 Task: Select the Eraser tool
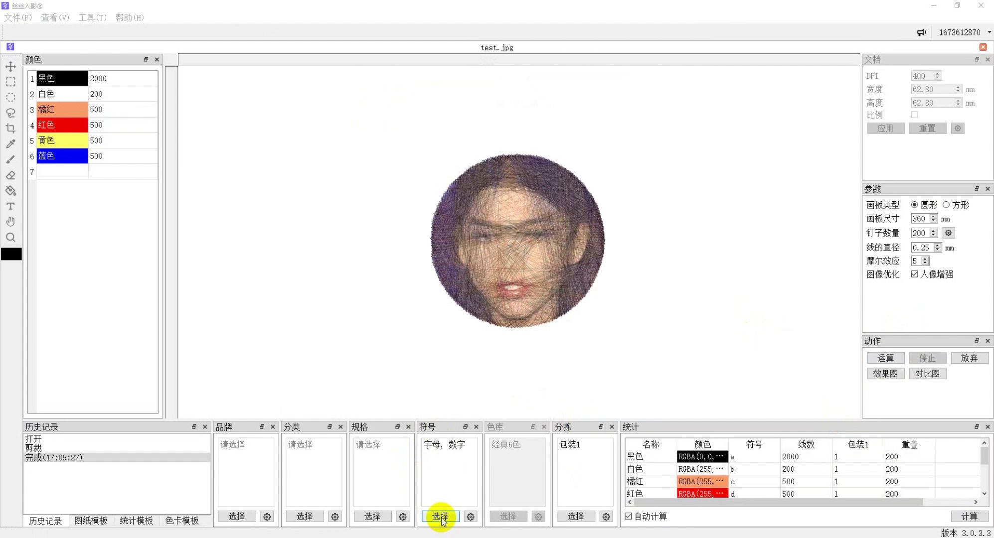pos(10,175)
